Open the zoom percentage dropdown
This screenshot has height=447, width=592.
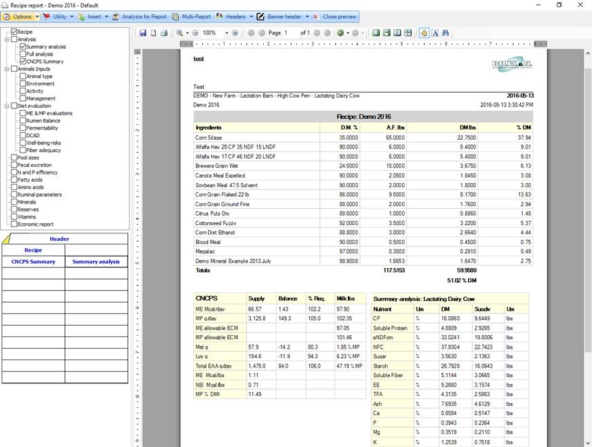226,33
